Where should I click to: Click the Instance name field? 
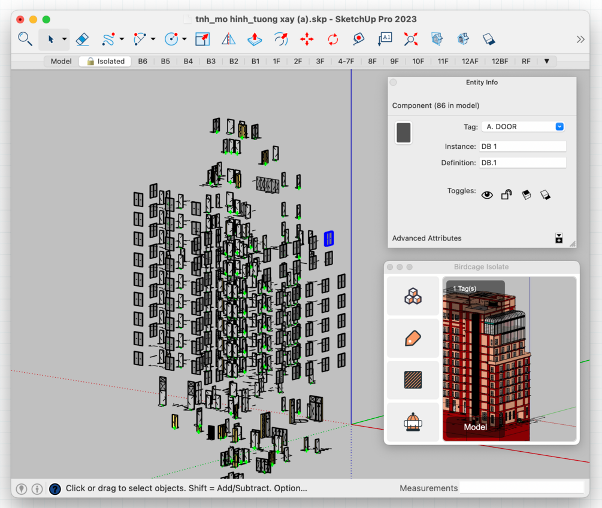click(522, 147)
